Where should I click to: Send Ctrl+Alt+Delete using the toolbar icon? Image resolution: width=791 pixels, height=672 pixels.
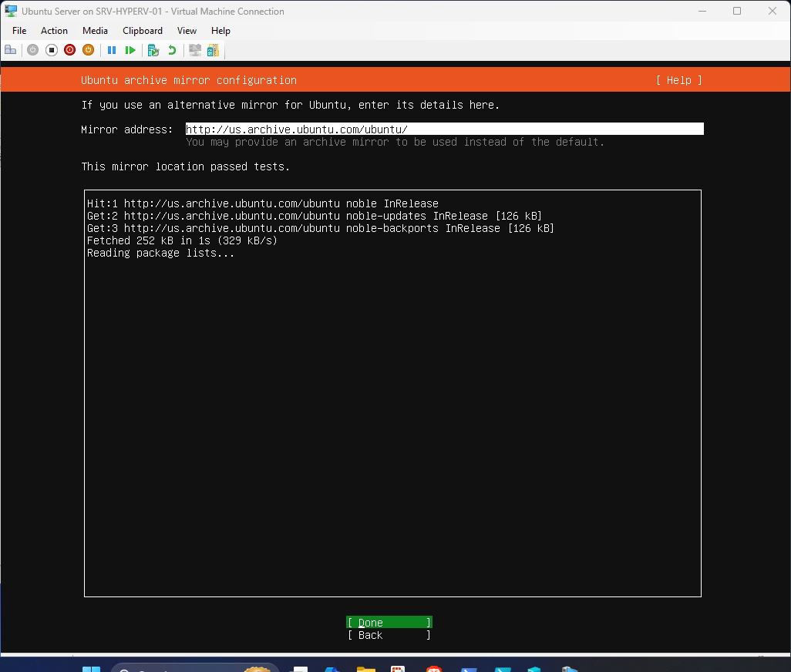pos(10,49)
